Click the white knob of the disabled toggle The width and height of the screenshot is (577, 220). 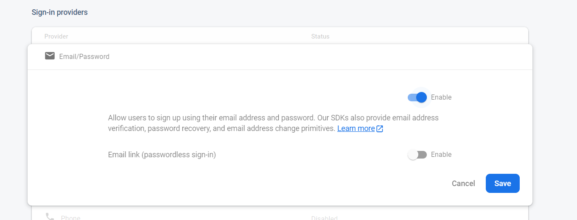click(413, 155)
